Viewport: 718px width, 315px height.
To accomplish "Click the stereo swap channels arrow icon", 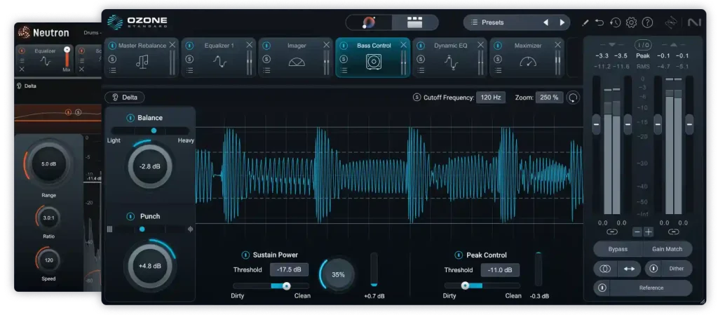I will [629, 268].
